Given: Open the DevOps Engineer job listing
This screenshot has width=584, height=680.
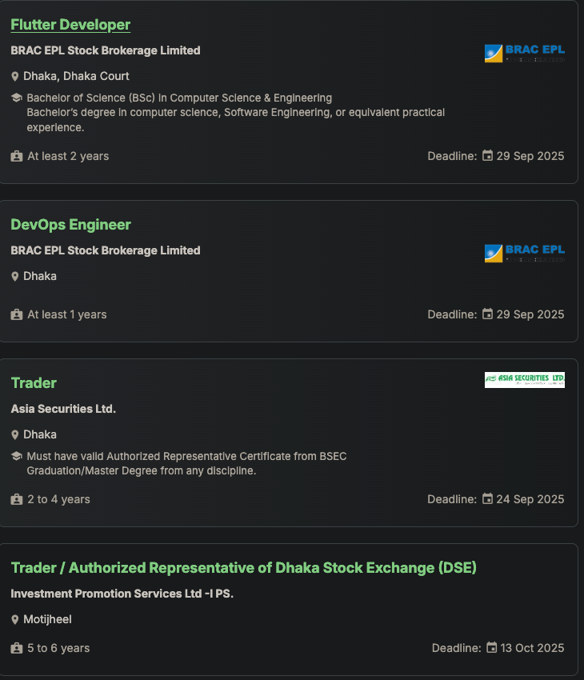Looking at the screenshot, I should point(70,225).
